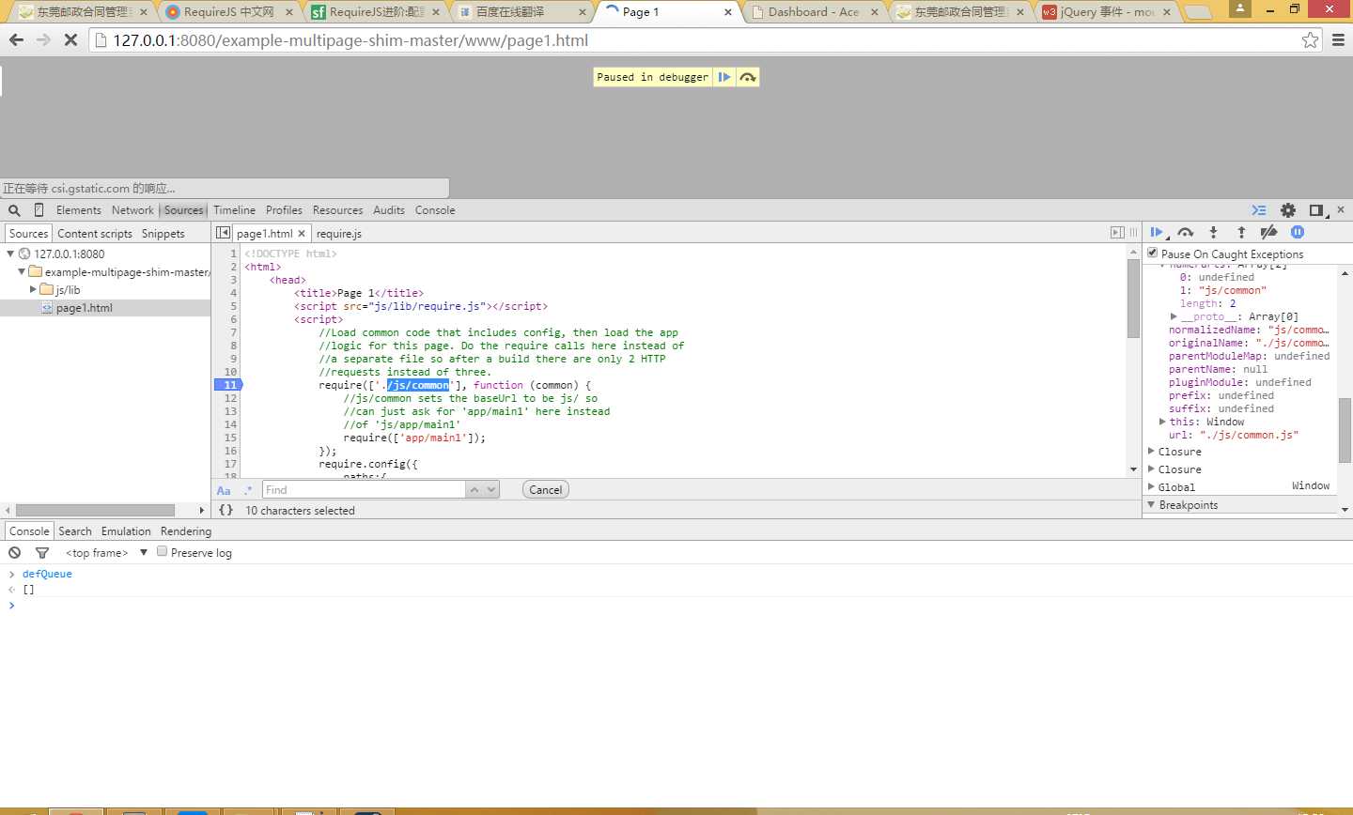Go back in browser history

click(16, 40)
